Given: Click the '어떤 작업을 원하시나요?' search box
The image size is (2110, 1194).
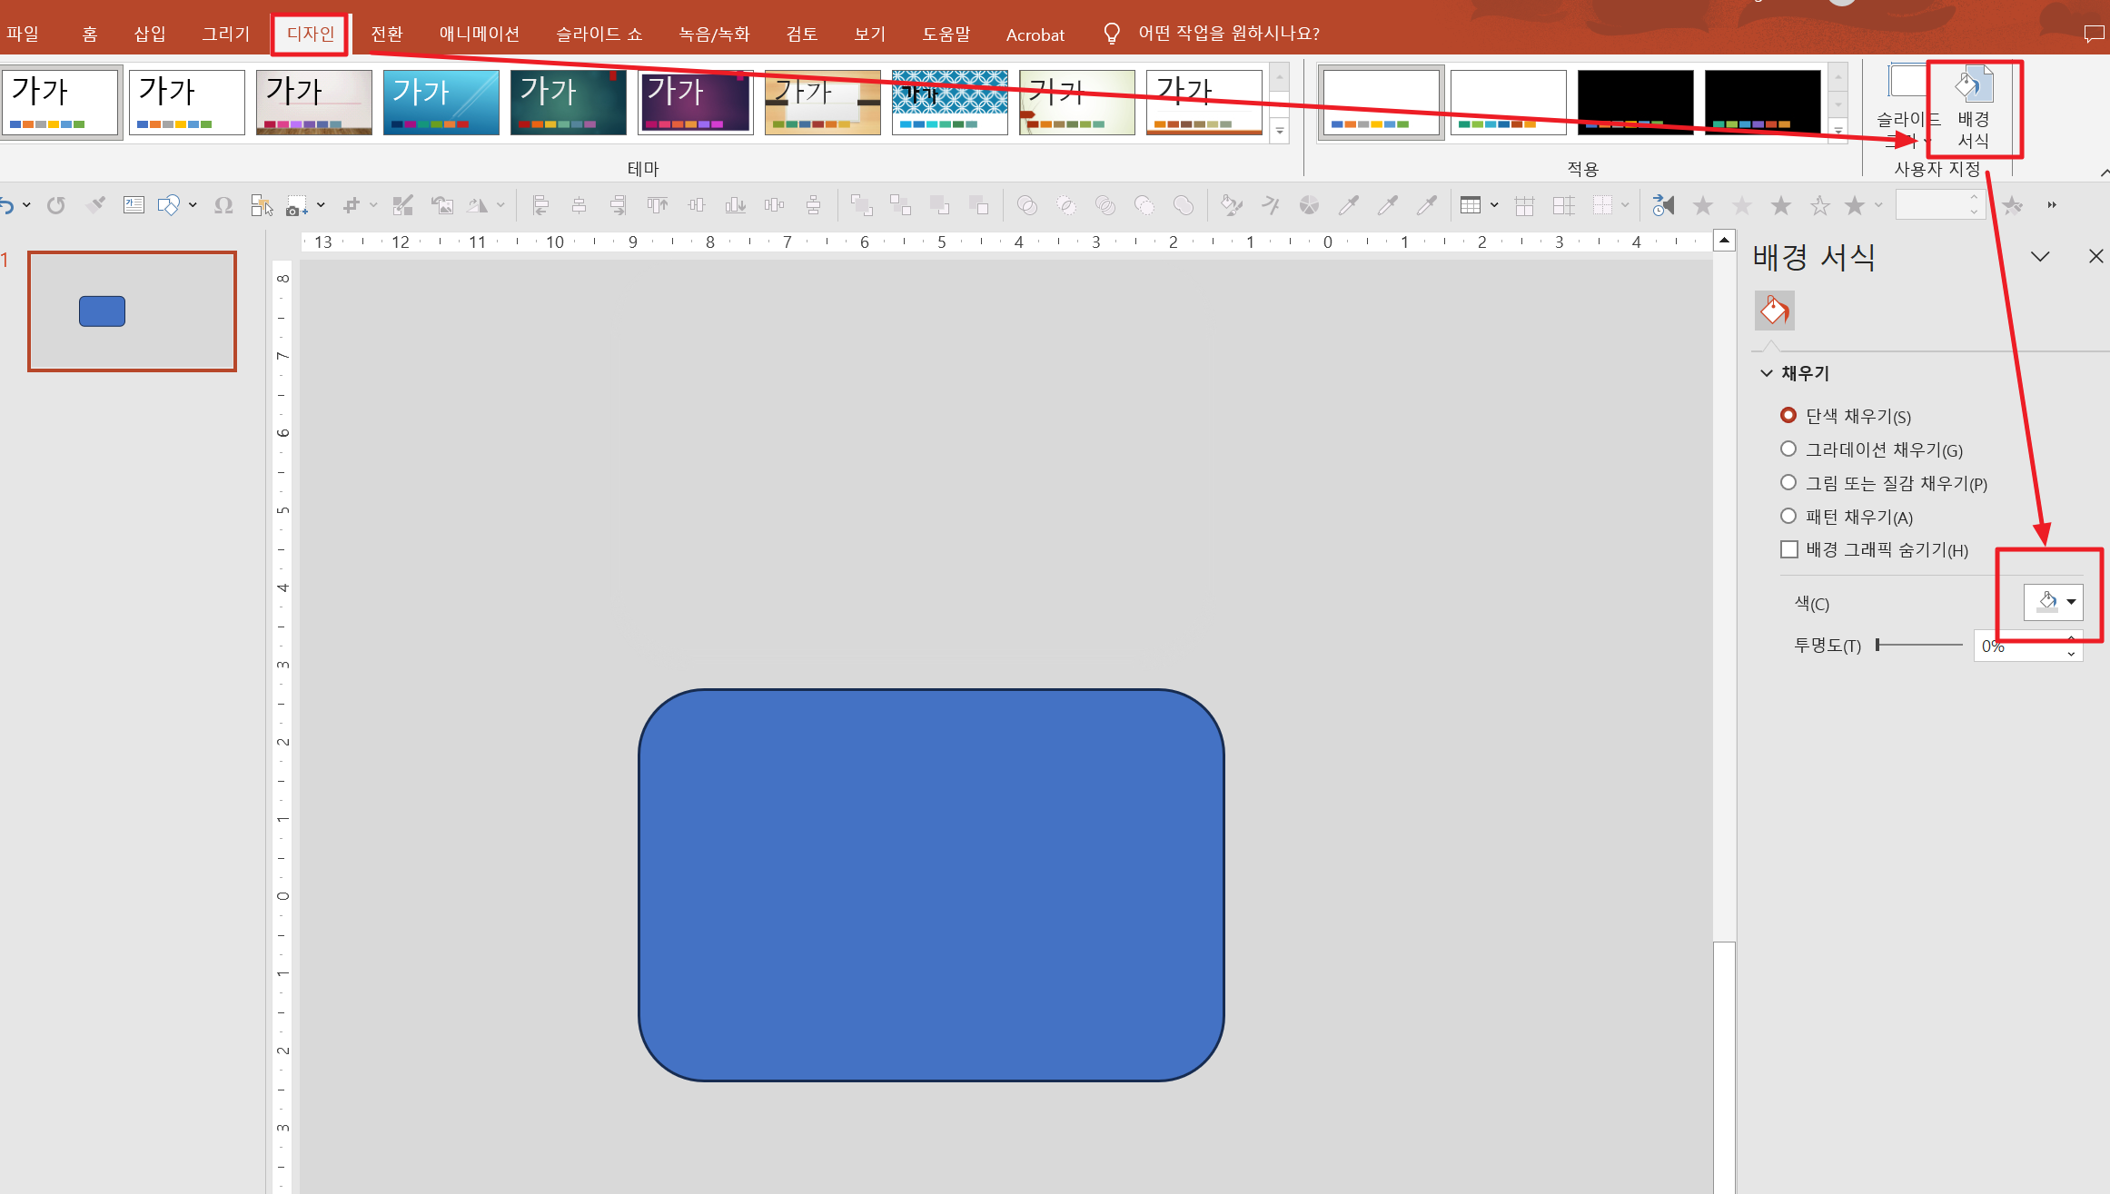Looking at the screenshot, I should coord(1228,35).
